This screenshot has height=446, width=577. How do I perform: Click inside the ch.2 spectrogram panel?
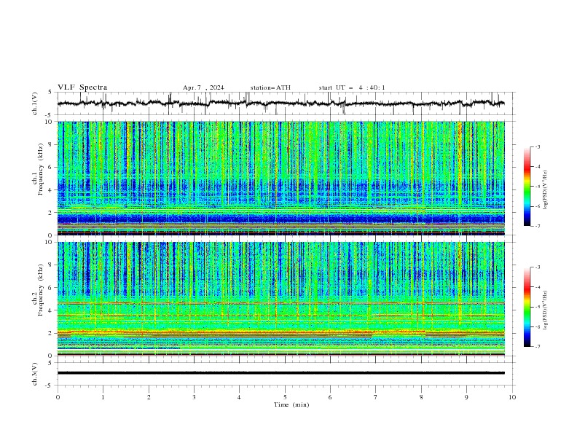pos(280,299)
